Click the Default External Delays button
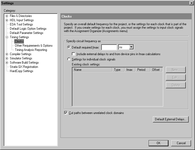The image size is (195, 150). [171, 119]
